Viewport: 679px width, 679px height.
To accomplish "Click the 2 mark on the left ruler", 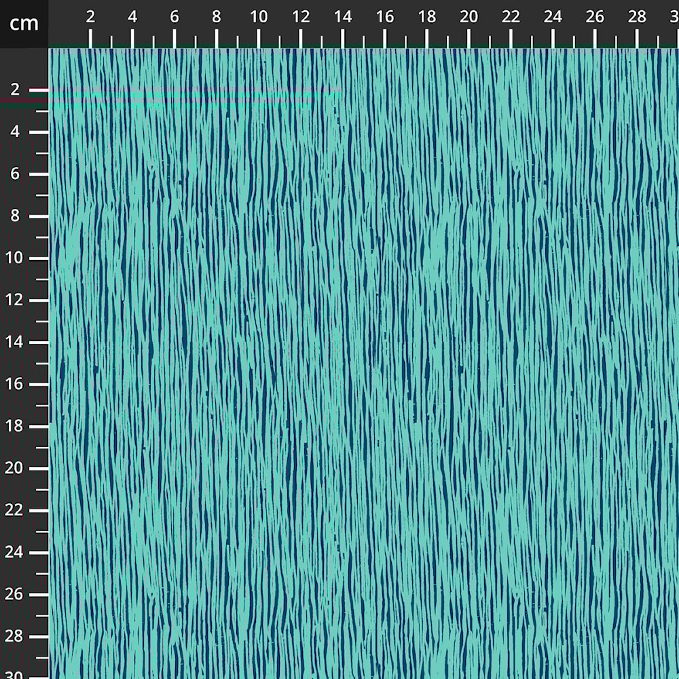I will (16, 90).
